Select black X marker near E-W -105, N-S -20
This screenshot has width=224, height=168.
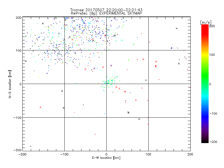[62, 91]
